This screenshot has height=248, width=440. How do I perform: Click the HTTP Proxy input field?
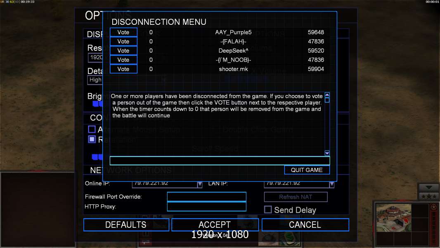click(206, 206)
